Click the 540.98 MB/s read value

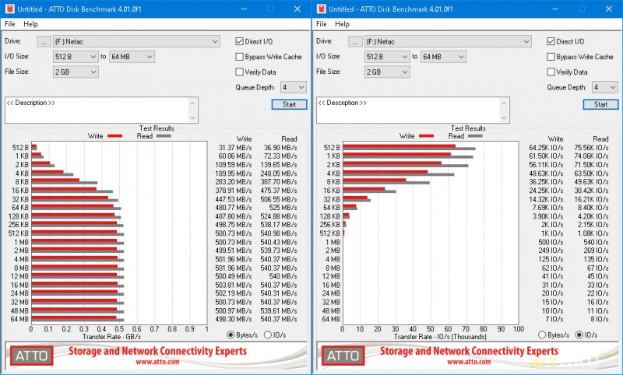click(x=279, y=233)
